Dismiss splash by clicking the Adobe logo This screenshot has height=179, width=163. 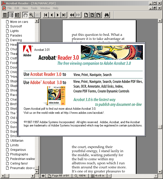[27, 51]
